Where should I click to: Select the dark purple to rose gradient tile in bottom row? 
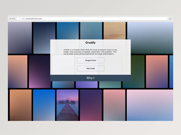coord(91,105)
